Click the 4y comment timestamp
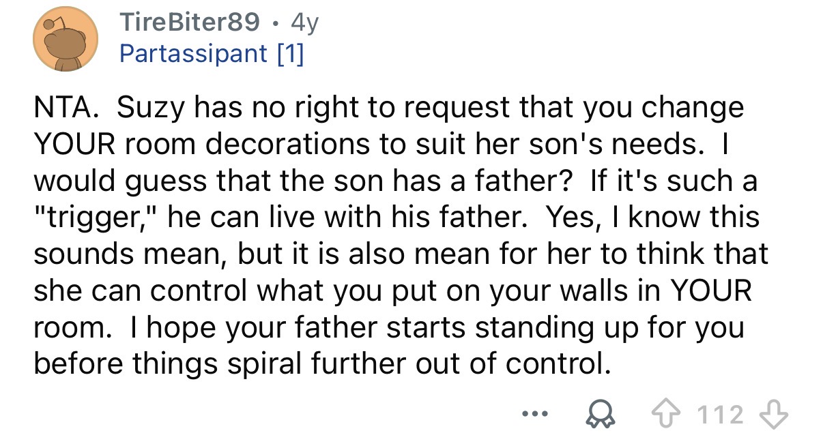The height and width of the screenshot is (446, 823). coord(304,24)
